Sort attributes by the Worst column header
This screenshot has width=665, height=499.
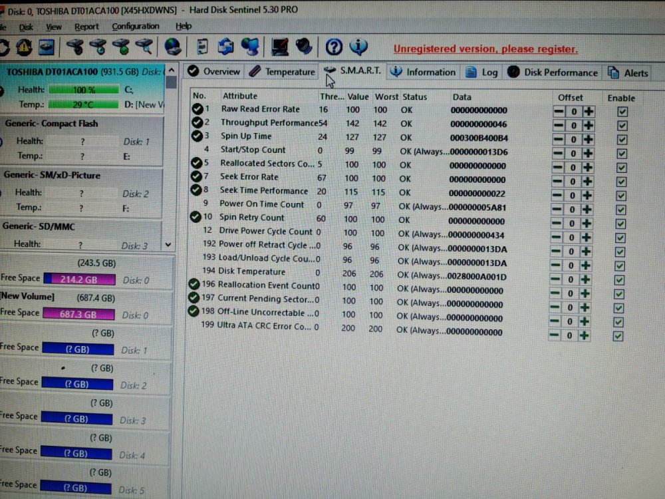386,97
